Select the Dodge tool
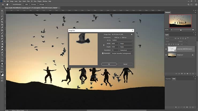Viewport: 198px width, 111px height. click(x=2, y=50)
